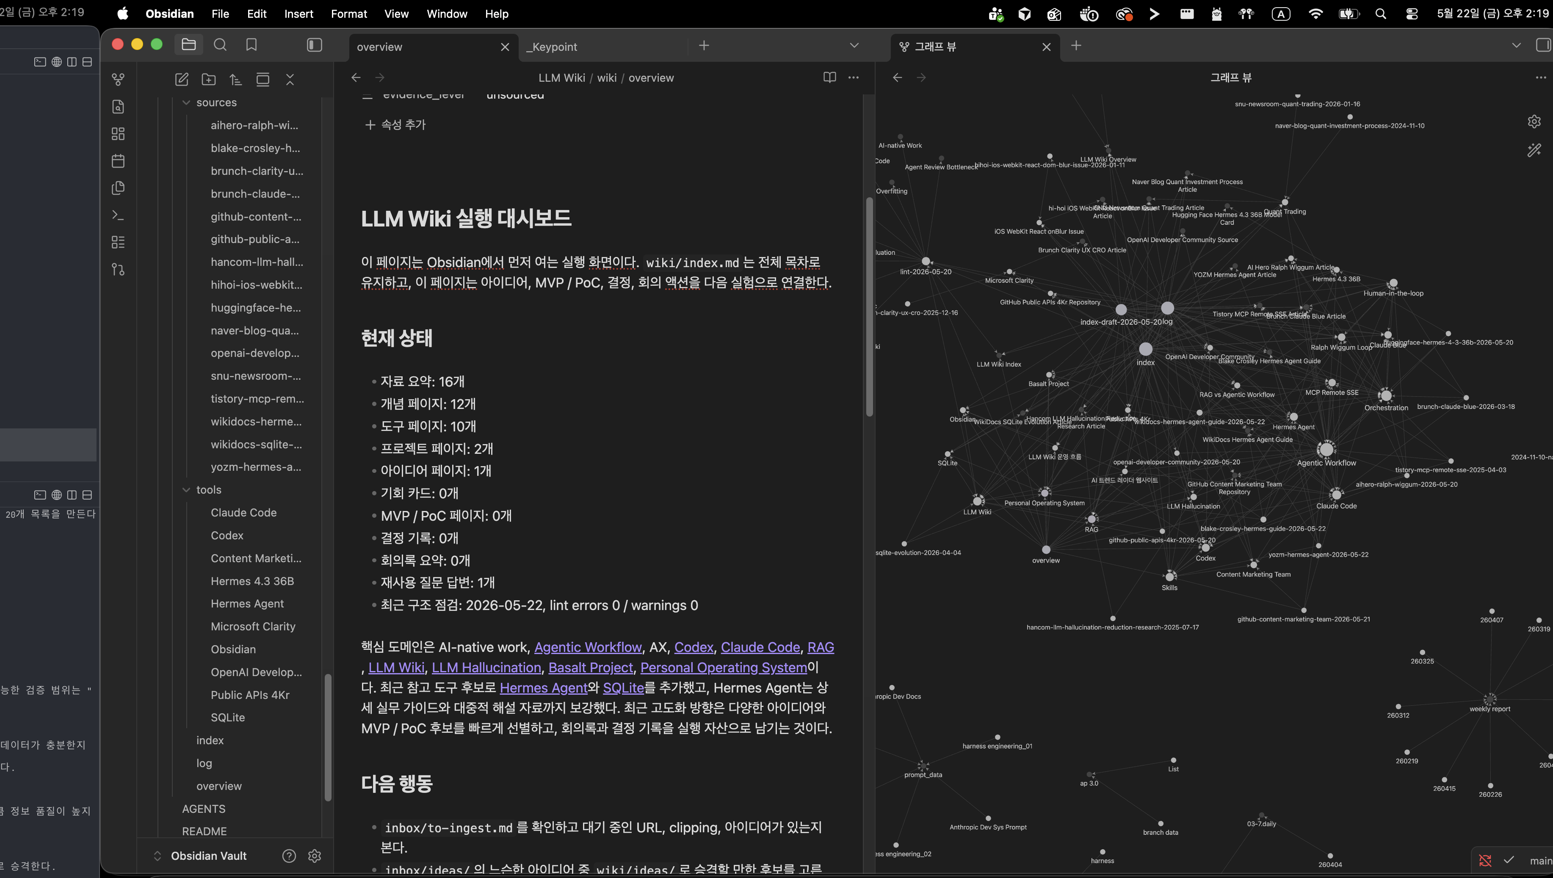This screenshot has height=878, width=1553.
Task: Toggle the left sidebar collapse icon
Action: 314,44
